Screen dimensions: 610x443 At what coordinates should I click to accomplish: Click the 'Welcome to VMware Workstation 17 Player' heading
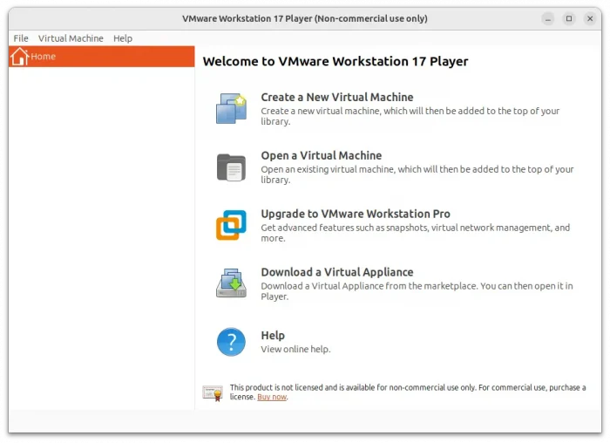(335, 62)
